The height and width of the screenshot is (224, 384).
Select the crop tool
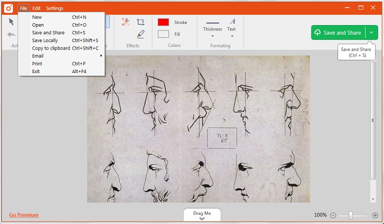pyautogui.click(x=140, y=22)
